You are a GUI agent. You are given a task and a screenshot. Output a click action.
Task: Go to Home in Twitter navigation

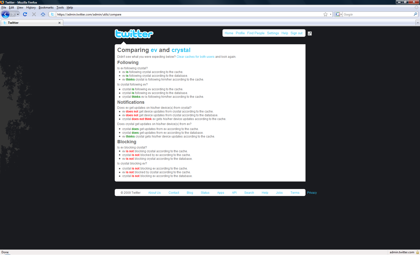click(x=229, y=33)
